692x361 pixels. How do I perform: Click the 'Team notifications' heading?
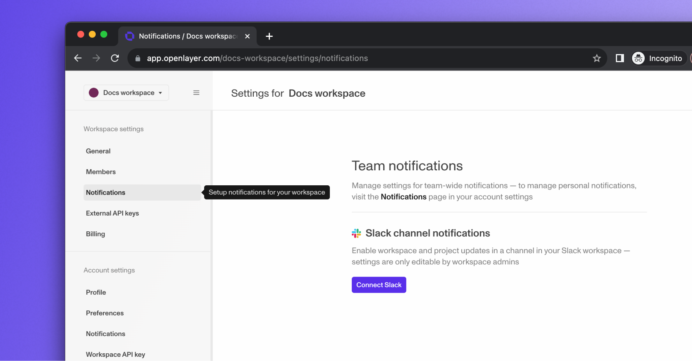click(x=407, y=166)
